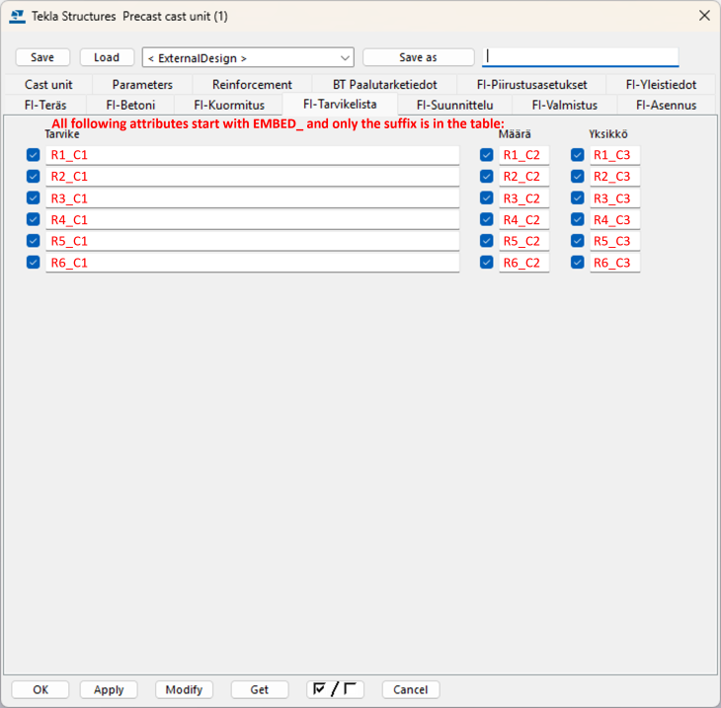Image resolution: width=721 pixels, height=708 pixels.
Task: Click the Tekla Structures title bar icon
Action: [17, 16]
